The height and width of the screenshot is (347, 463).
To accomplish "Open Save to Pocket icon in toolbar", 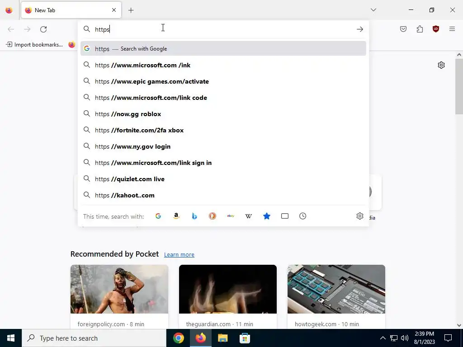I will (403, 29).
